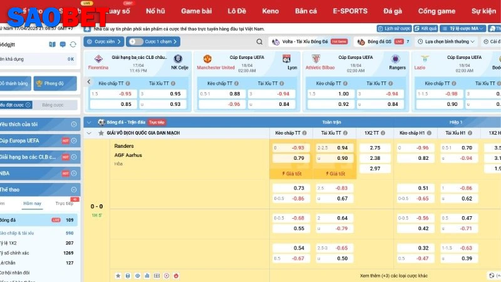The width and height of the screenshot is (501, 282).
Task: Click the Cược xiên button
Action: coord(104,41)
